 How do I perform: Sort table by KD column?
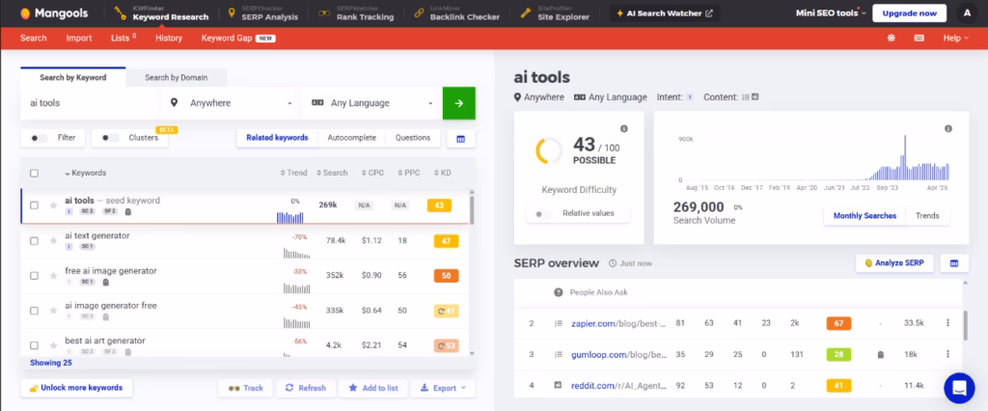point(442,174)
